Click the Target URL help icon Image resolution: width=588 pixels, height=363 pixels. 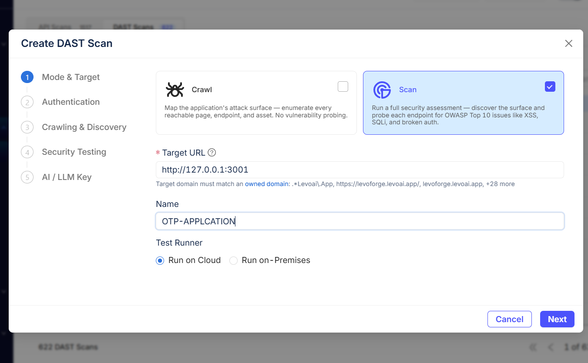tap(212, 153)
